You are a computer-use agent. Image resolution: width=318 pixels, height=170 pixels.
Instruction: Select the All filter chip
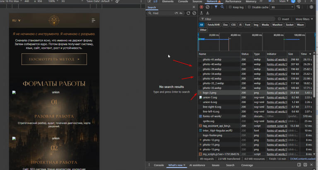point(201,25)
